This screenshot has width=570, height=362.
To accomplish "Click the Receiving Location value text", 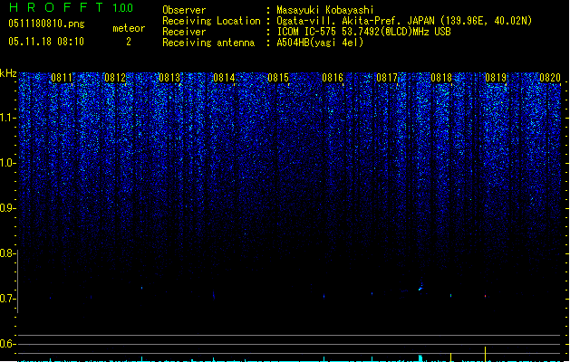I will (x=404, y=21).
